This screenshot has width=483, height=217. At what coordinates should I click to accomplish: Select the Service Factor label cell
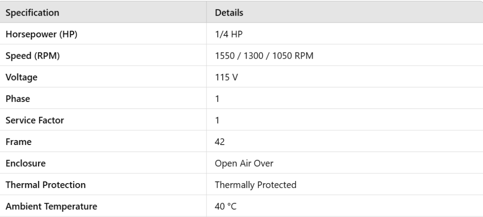click(34, 120)
